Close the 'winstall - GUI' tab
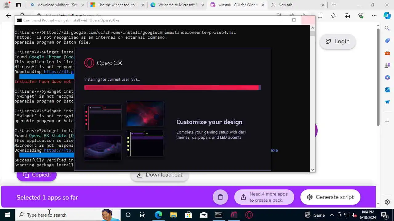Viewport: 394px width, 221px height. tap(263, 5)
